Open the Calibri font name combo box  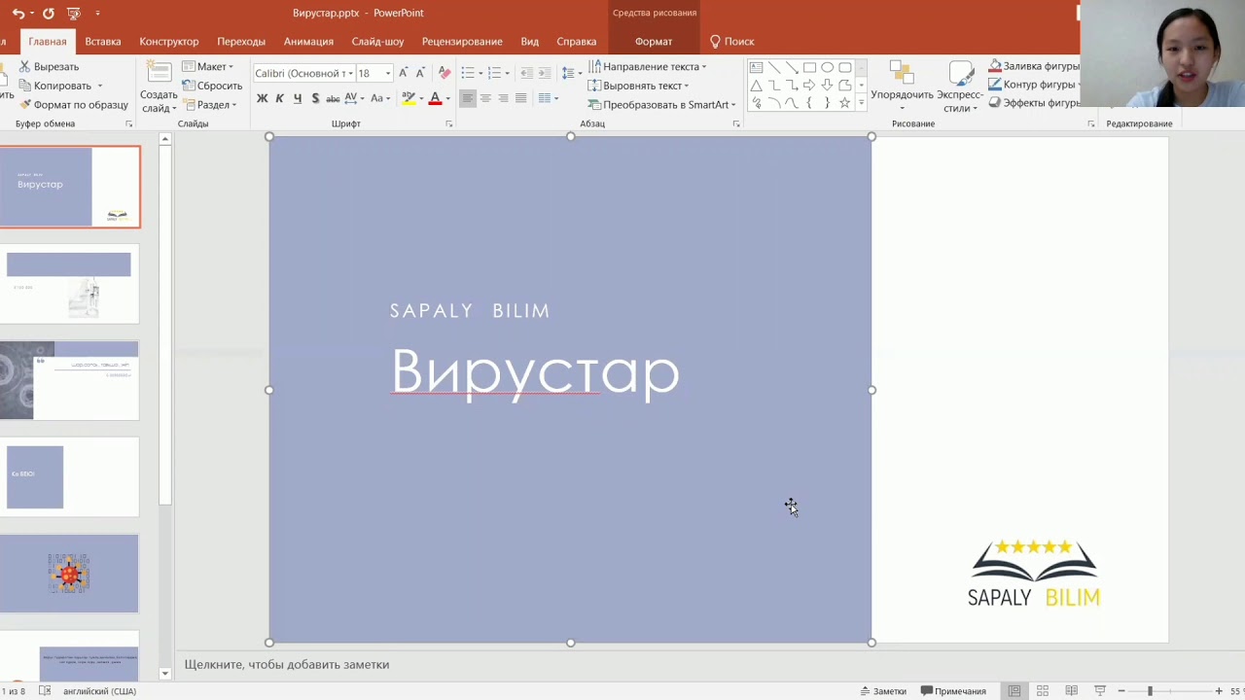[303, 73]
